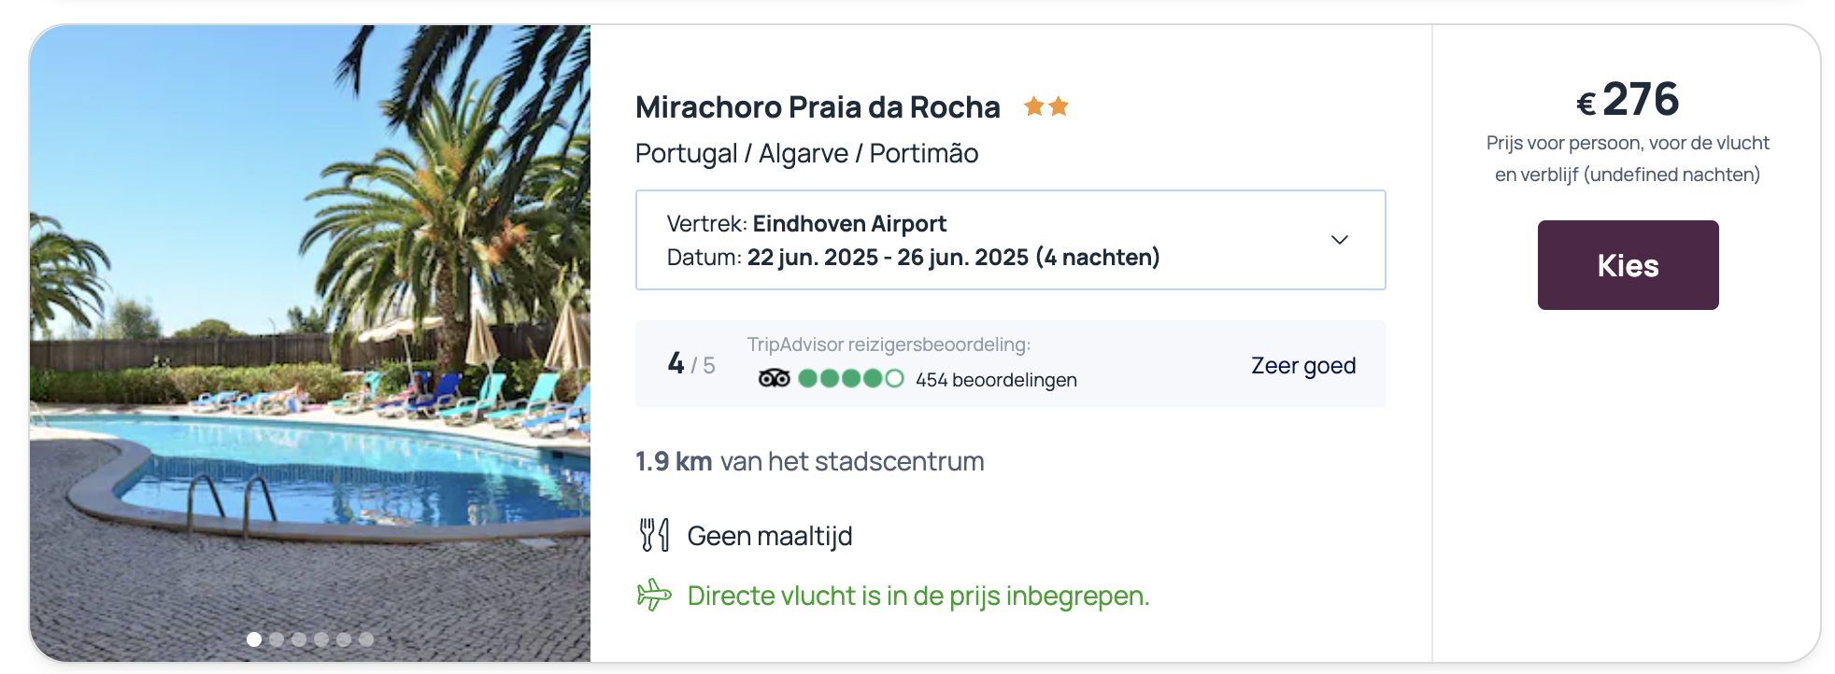Click the Zeer goed rating label

(x=1303, y=366)
